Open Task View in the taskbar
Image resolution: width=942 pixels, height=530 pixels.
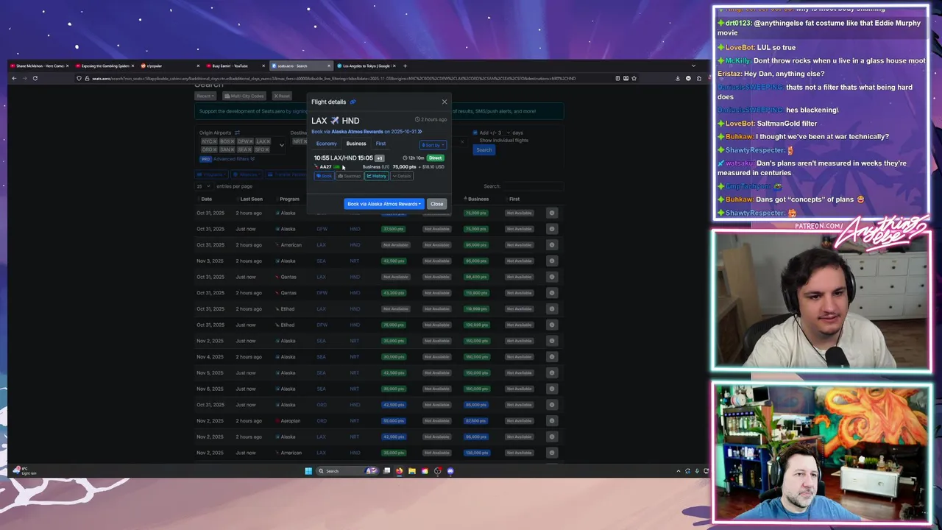(387, 471)
